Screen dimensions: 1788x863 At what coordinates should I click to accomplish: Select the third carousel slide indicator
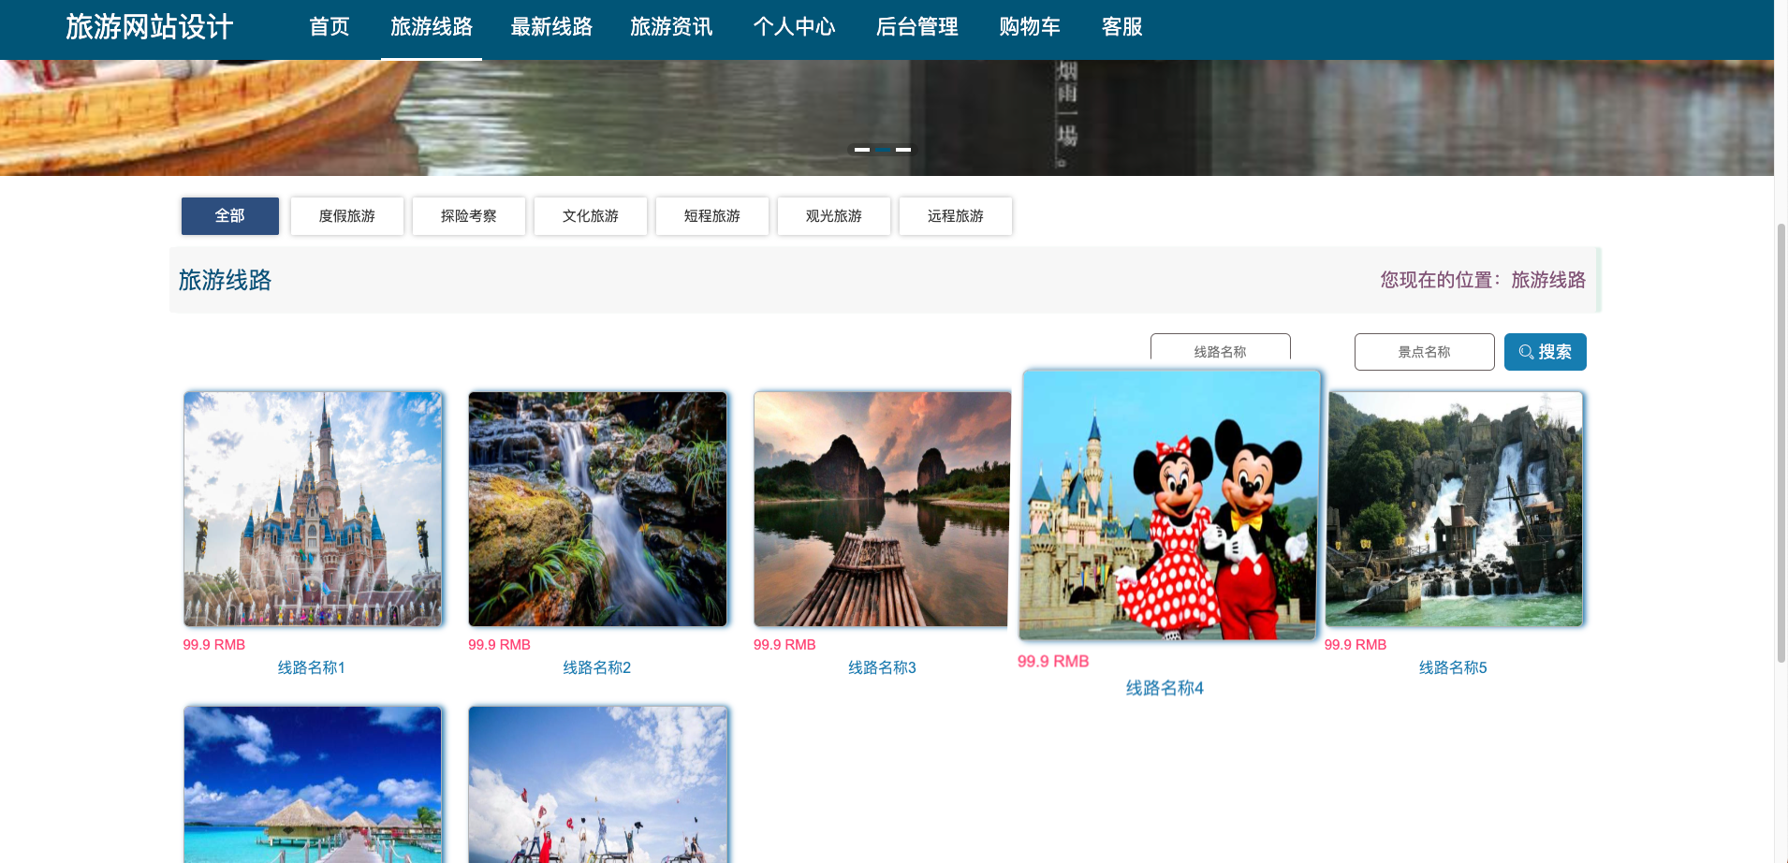tap(903, 150)
